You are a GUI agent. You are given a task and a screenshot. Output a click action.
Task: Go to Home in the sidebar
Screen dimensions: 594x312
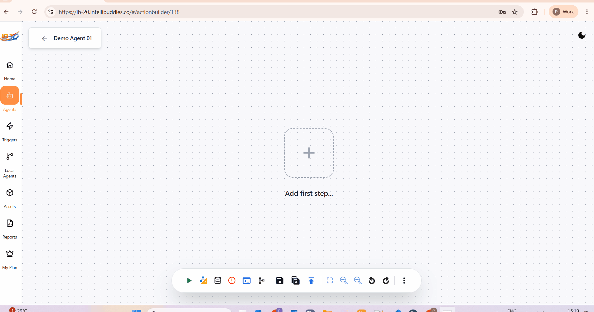[10, 71]
